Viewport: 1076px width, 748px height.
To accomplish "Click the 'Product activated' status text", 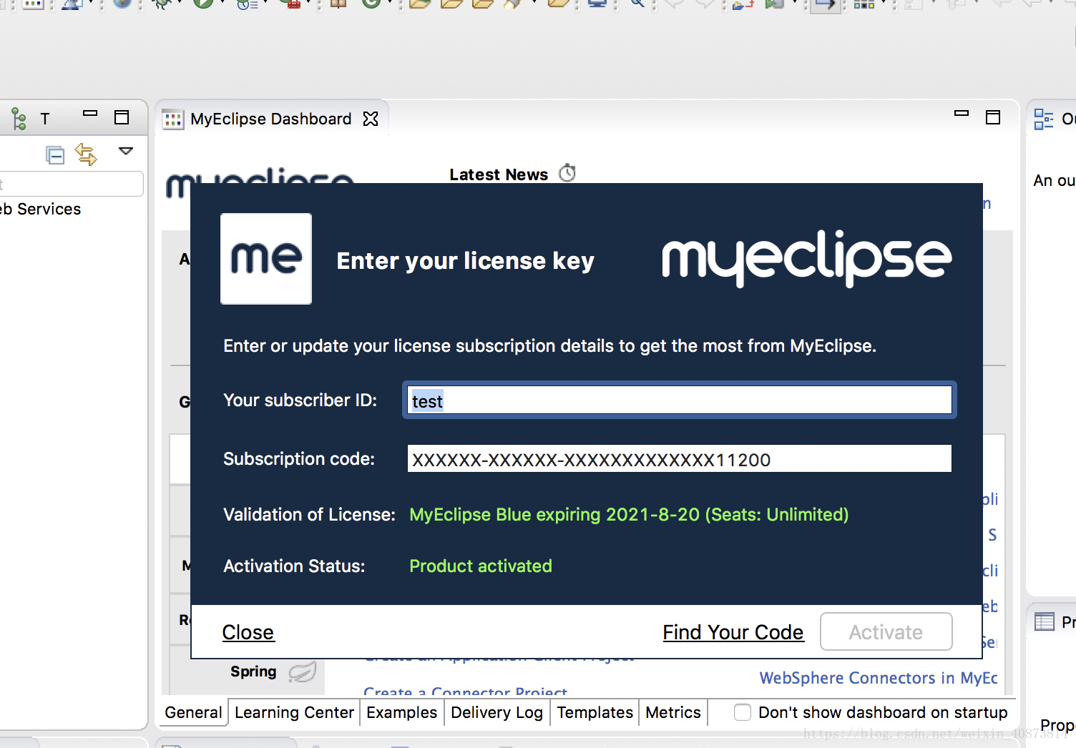I will pyautogui.click(x=481, y=566).
